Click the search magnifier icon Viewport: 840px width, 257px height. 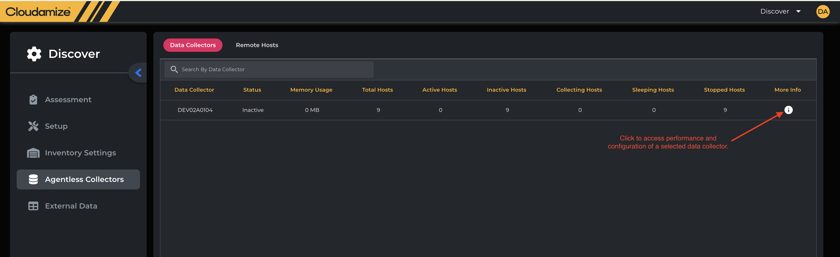[174, 70]
